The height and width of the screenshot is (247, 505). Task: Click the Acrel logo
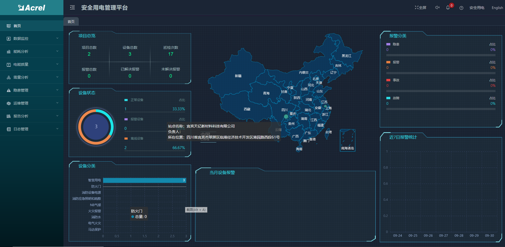[32, 8]
